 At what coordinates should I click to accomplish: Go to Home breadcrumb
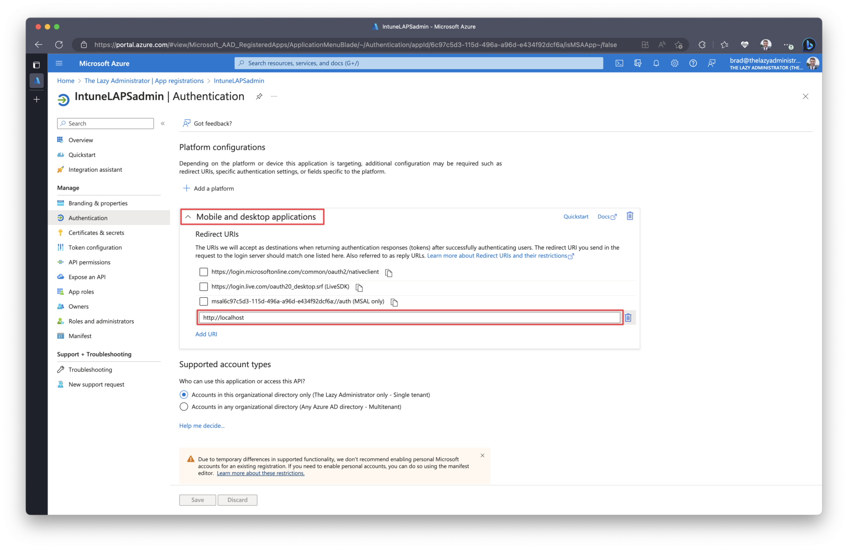coord(65,81)
